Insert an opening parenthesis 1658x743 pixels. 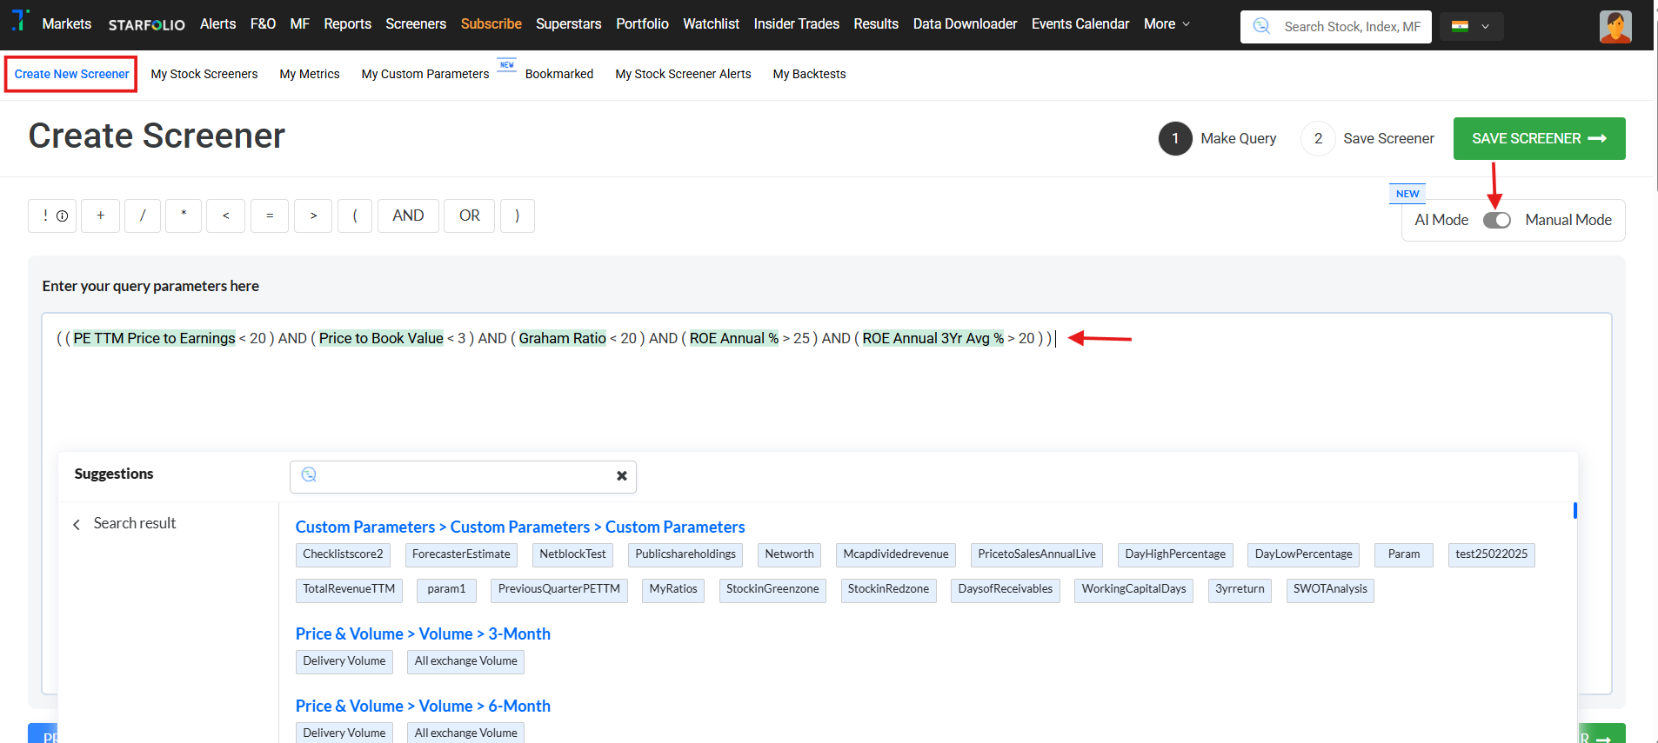355,216
